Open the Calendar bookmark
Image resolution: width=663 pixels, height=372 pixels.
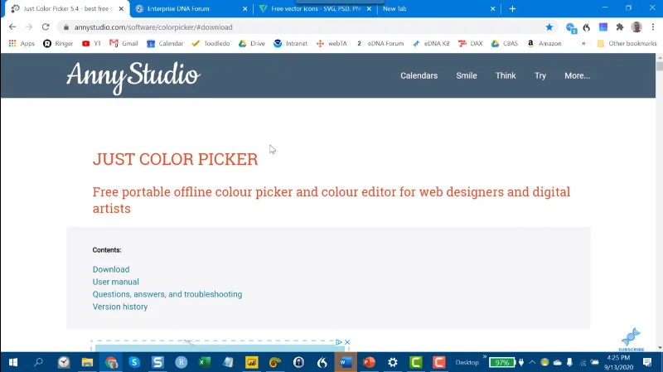(x=165, y=44)
